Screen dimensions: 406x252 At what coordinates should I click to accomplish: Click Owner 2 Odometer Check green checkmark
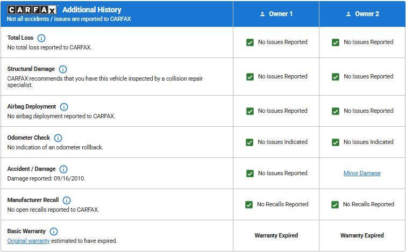tap(336, 142)
